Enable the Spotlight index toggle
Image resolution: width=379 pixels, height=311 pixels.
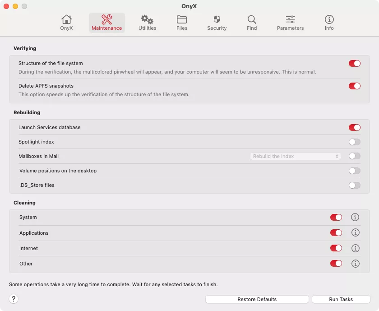(354, 142)
